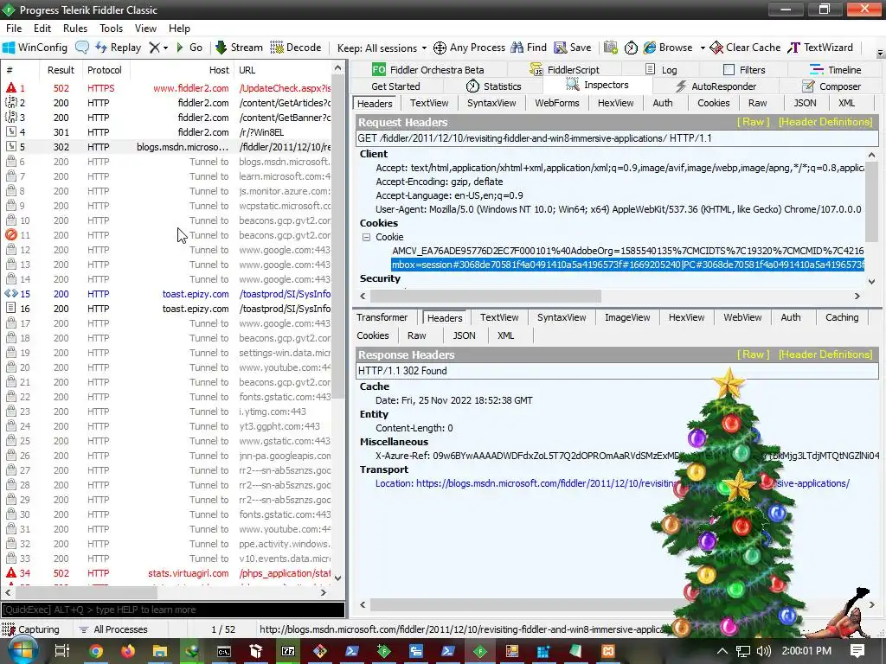Image resolution: width=886 pixels, height=664 pixels.
Task: Open Firefox from the taskbar
Action: click(128, 651)
